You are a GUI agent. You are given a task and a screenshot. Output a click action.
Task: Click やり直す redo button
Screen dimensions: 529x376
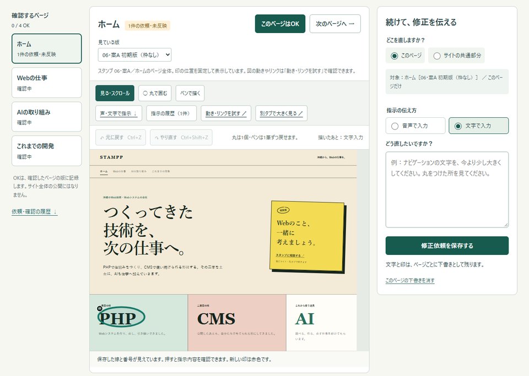click(x=181, y=138)
